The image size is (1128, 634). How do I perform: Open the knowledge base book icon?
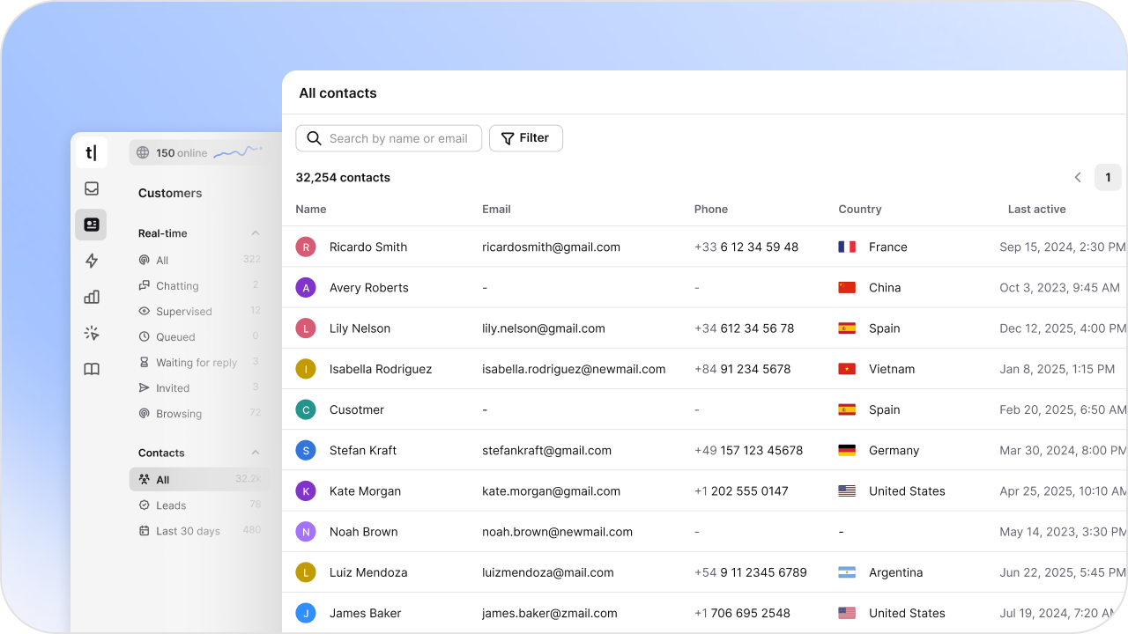[91, 369]
